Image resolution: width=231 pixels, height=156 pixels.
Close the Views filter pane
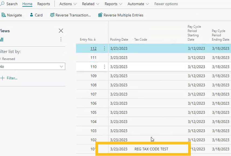tap(61, 31)
